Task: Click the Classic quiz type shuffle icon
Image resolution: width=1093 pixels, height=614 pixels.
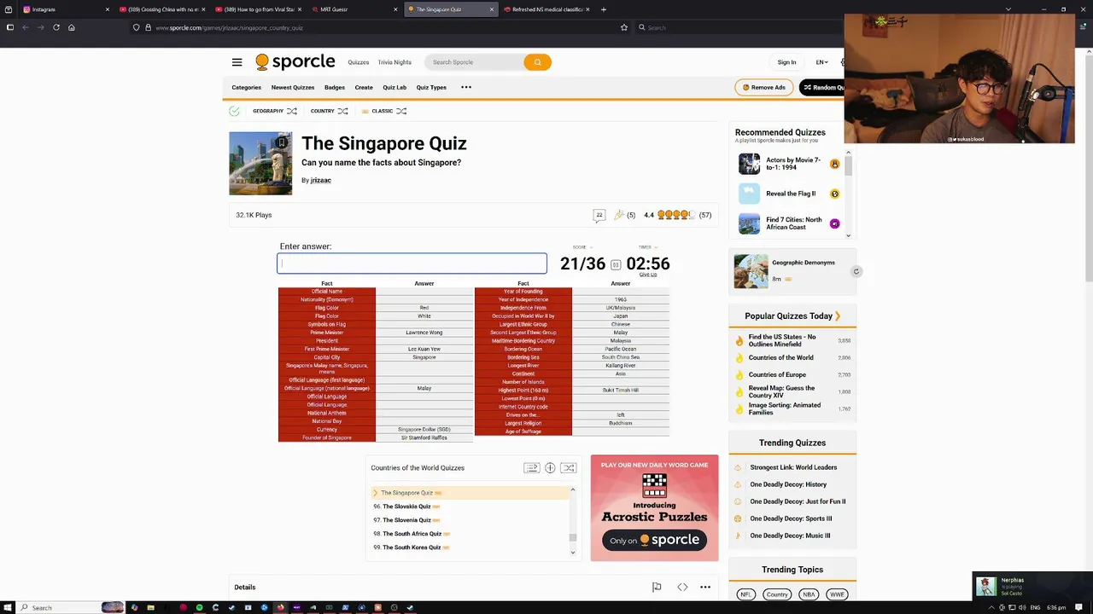Action: [401, 111]
